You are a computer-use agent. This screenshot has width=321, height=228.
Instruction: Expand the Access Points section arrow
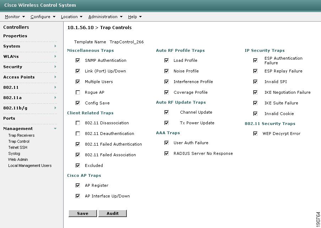55,77
